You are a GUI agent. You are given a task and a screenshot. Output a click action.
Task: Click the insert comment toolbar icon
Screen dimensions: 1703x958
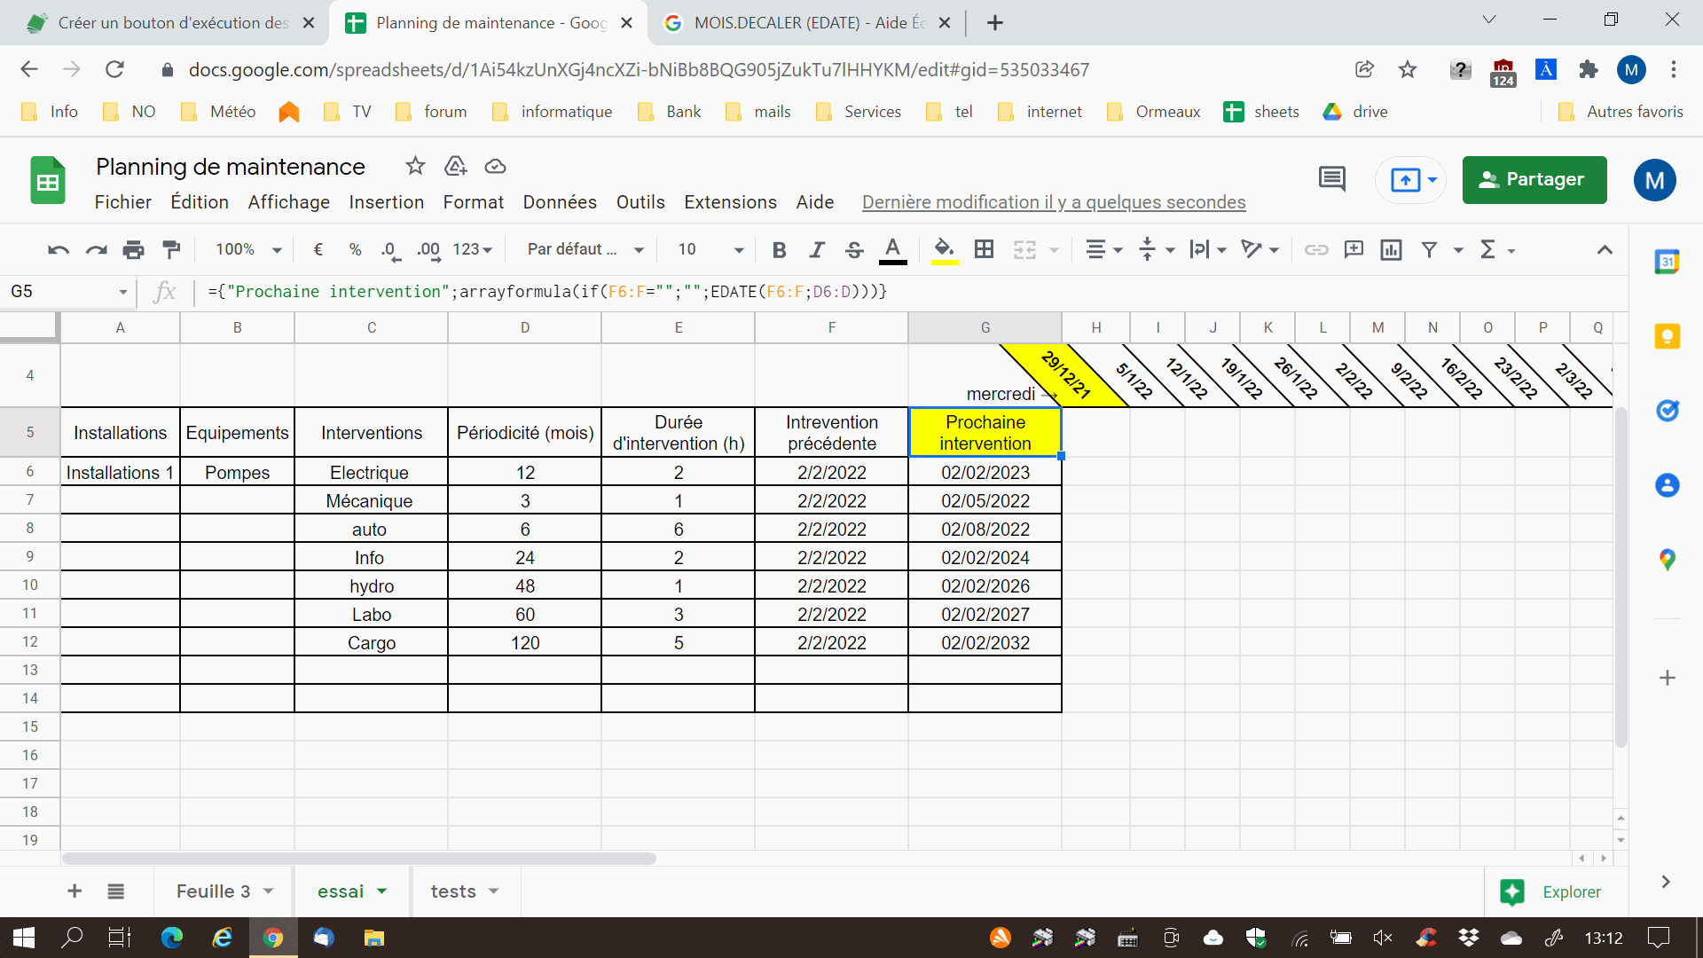(1354, 250)
